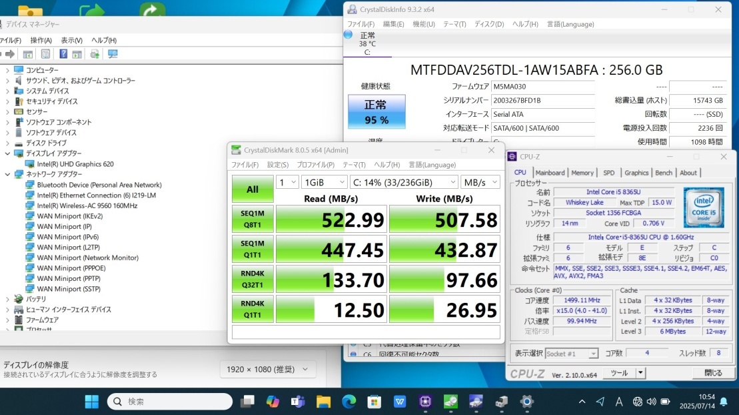Screen dimensions: 739x415
Task: Open Microsoft Teams from the taskbar
Action: pyautogui.click(x=298, y=401)
